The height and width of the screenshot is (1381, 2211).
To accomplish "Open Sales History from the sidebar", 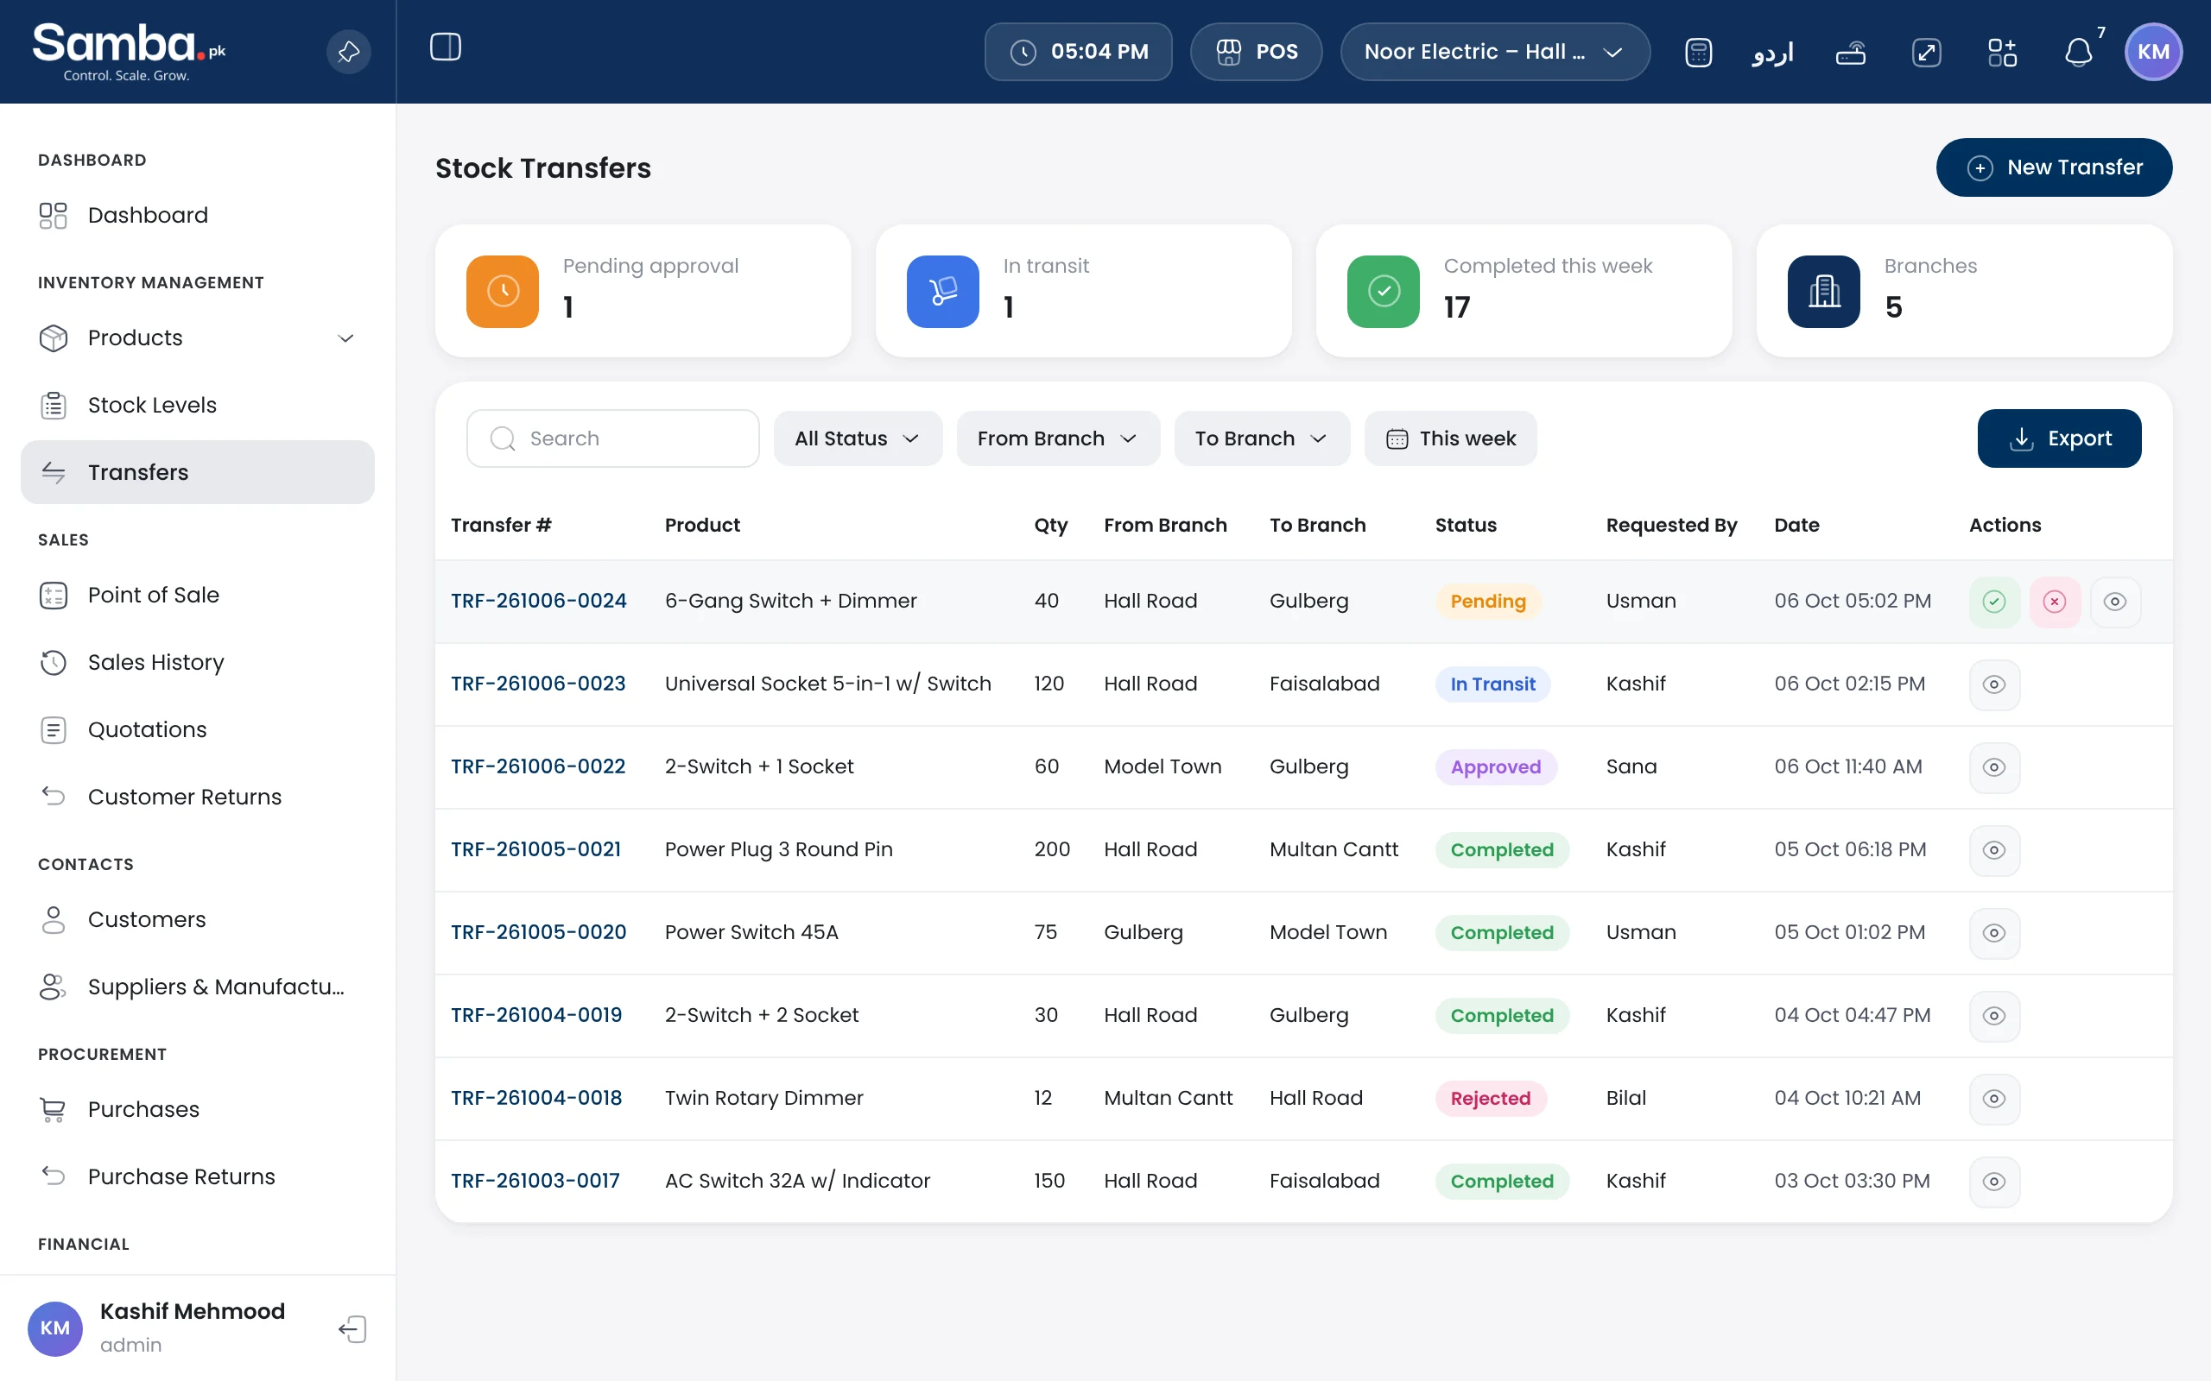I will tap(197, 662).
